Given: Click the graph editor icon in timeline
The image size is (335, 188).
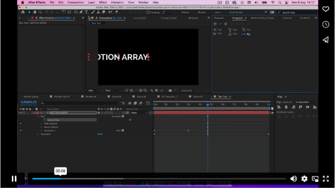Looking at the screenshot, I should (x=148, y=103).
